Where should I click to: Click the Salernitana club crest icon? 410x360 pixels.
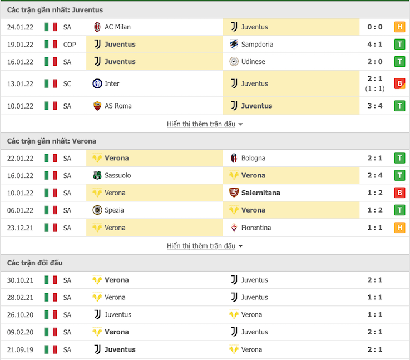[x=234, y=193]
